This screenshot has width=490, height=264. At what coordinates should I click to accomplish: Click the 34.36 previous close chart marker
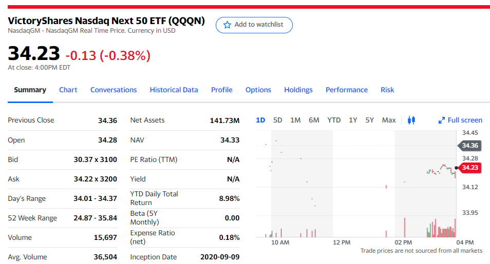tap(468, 146)
